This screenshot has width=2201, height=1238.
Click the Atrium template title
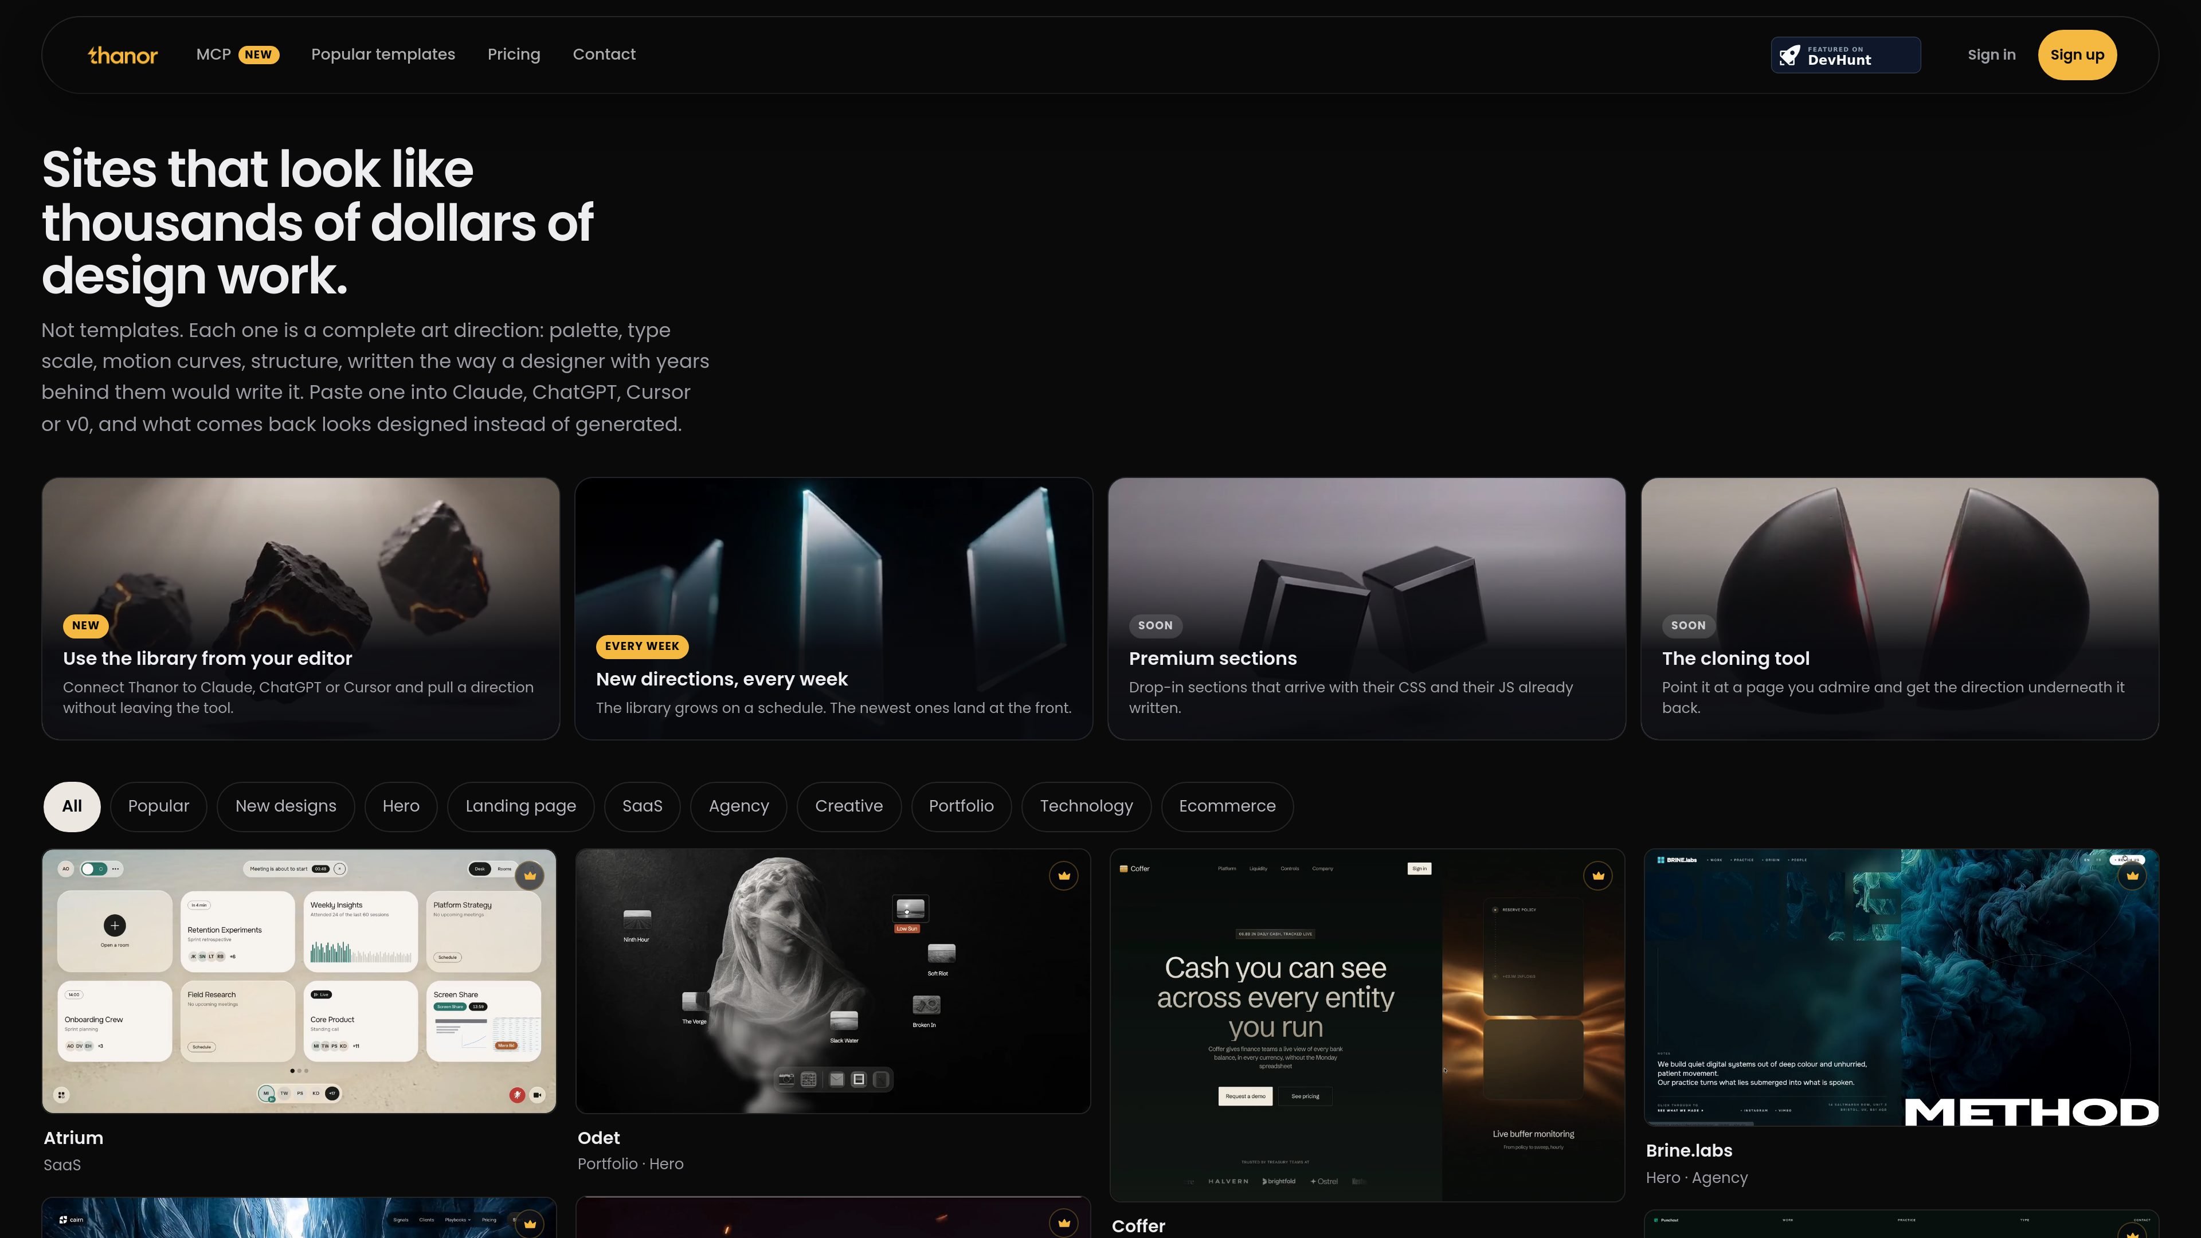(x=73, y=1138)
